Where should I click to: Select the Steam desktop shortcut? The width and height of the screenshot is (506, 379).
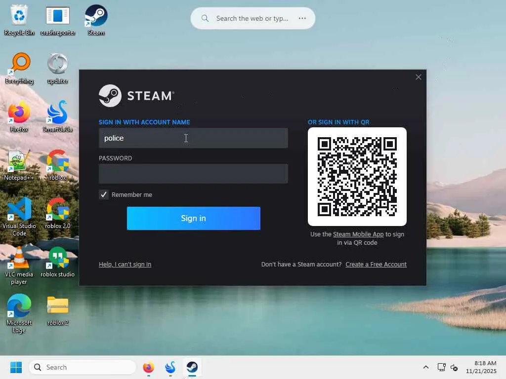[x=96, y=20]
